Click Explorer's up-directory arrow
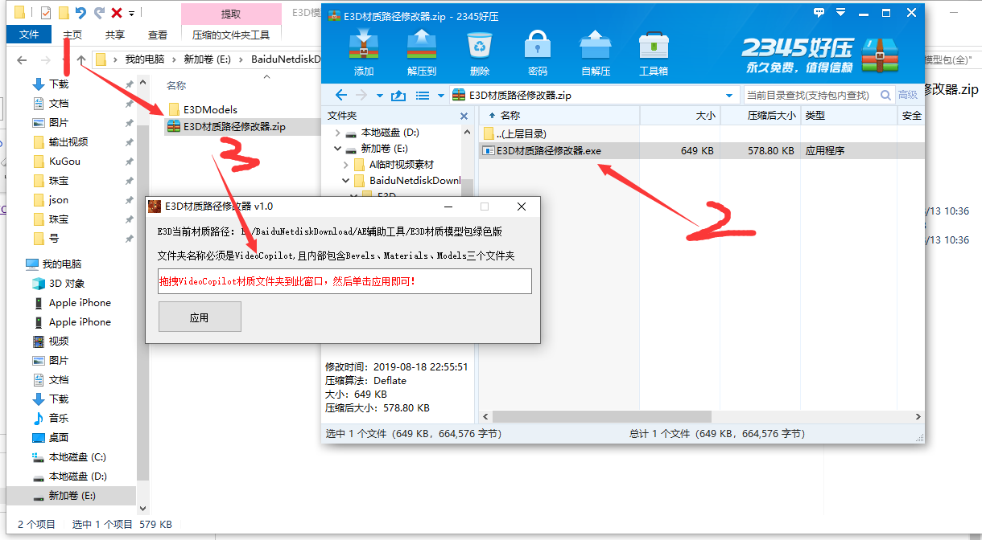 point(81,59)
